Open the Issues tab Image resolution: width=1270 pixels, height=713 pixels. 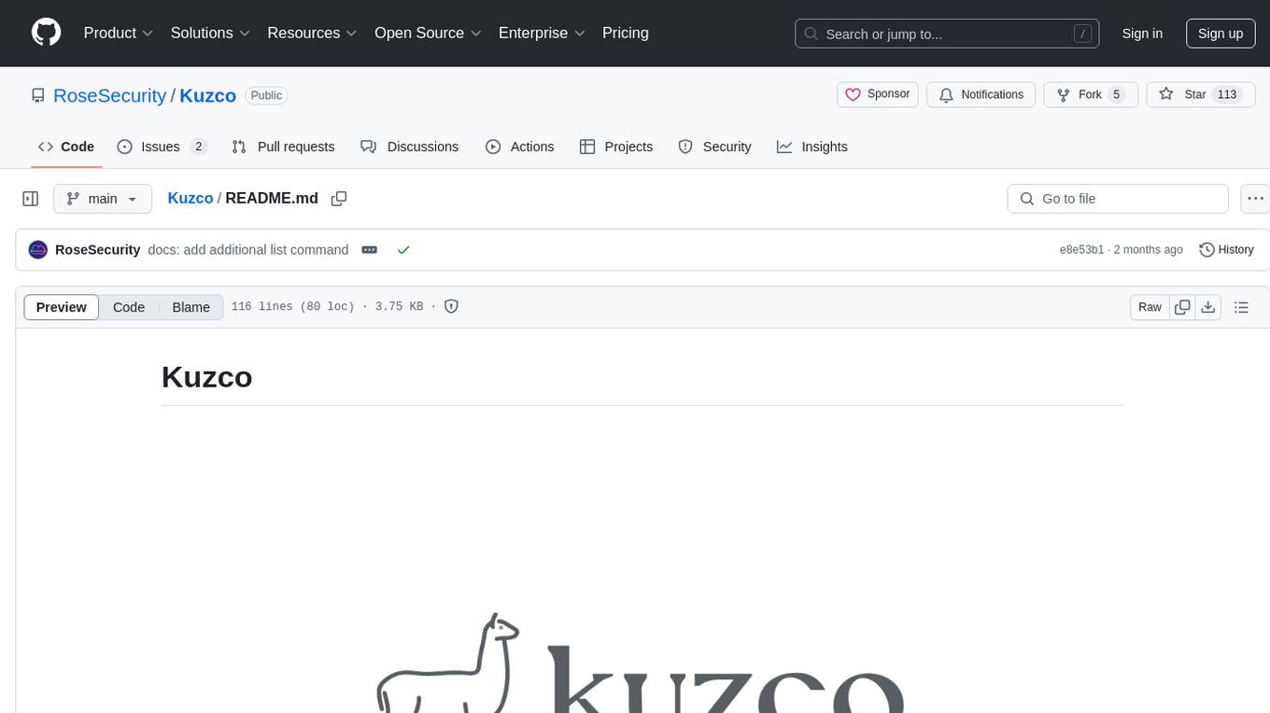click(x=162, y=147)
